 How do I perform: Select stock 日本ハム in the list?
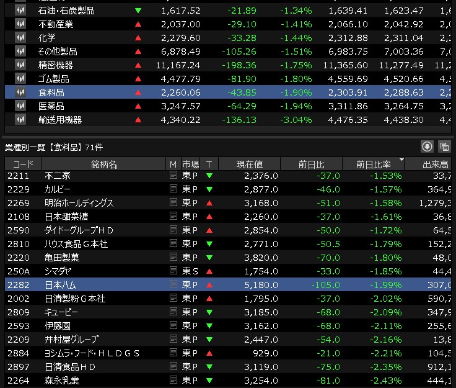tap(228, 284)
